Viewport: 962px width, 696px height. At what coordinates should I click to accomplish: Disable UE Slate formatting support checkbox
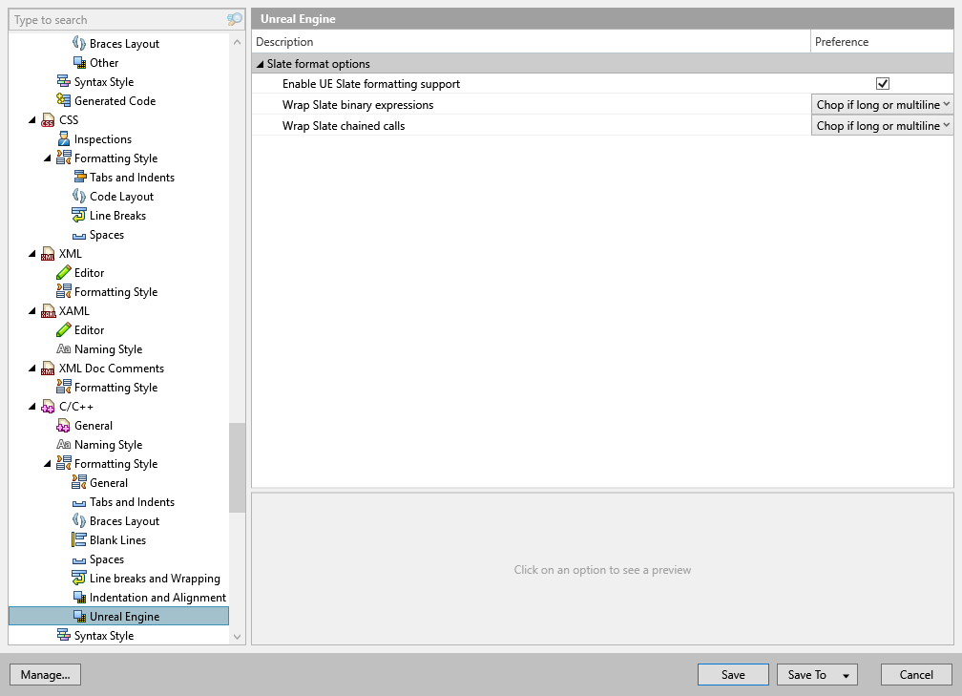coord(883,84)
